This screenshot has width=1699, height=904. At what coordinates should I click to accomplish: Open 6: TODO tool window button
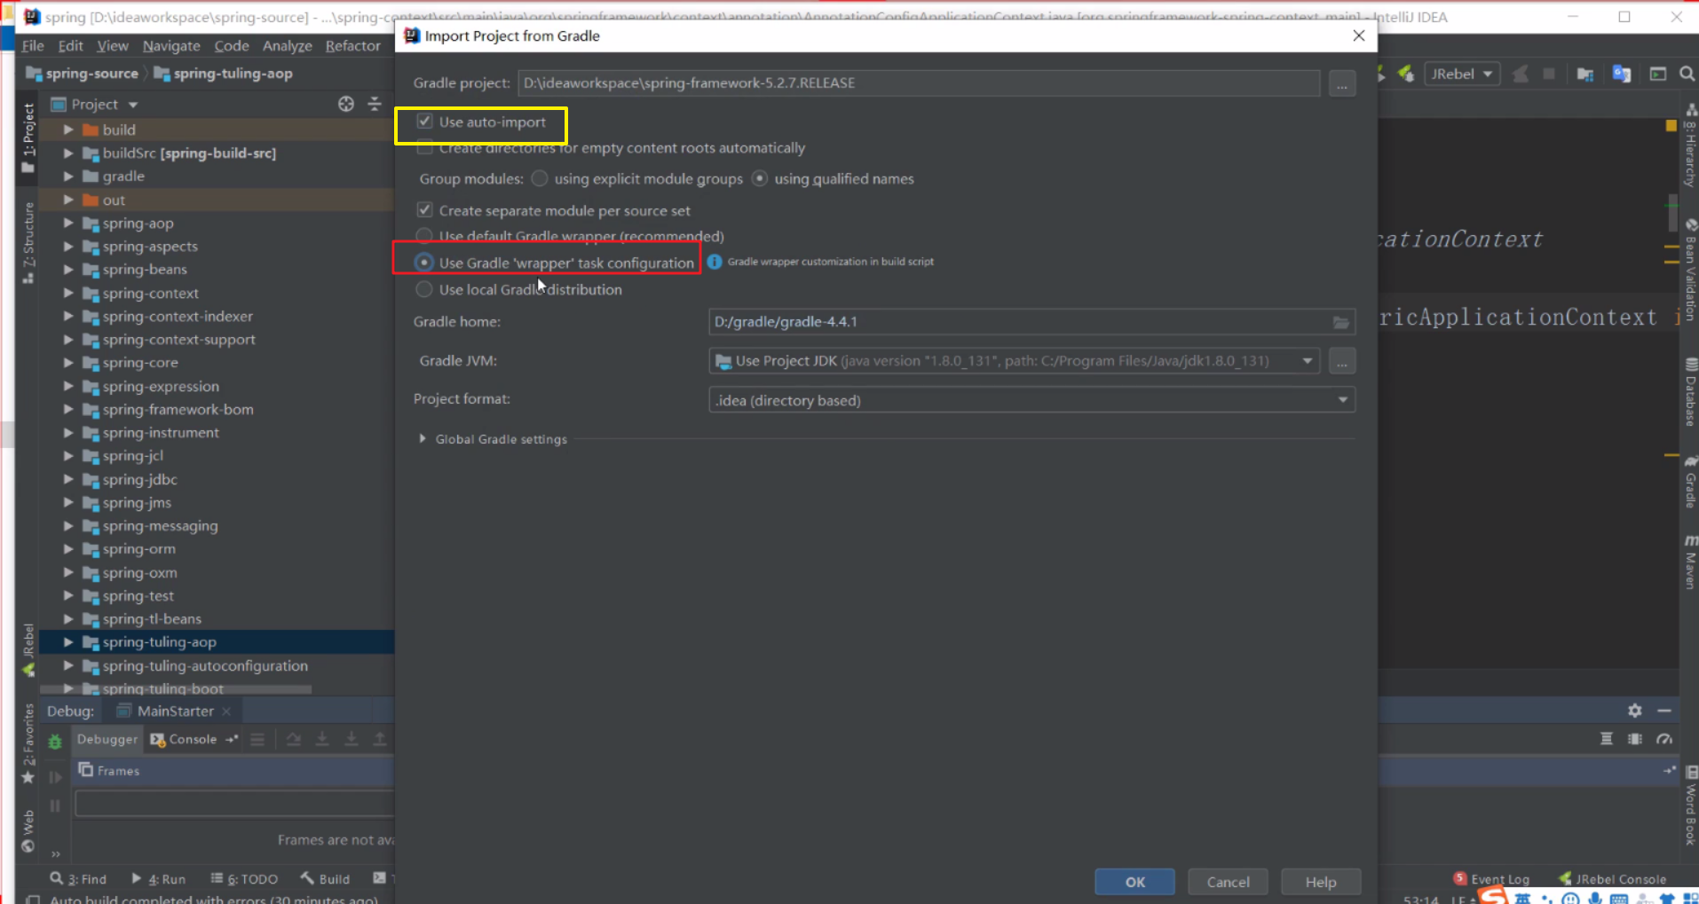pos(244,878)
